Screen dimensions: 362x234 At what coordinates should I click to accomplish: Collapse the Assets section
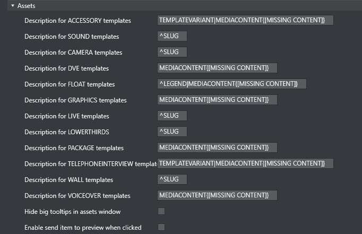pos(13,5)
